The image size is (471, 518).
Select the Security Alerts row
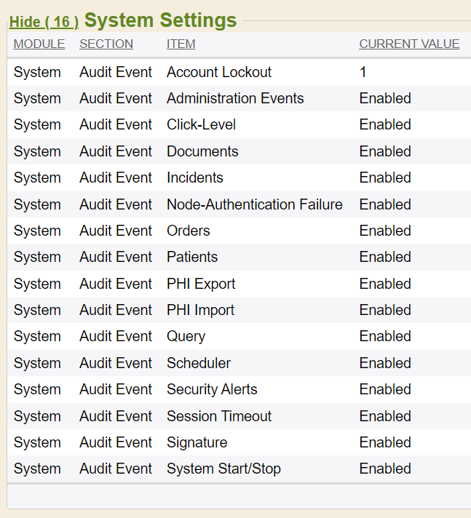tap(212, 389)
